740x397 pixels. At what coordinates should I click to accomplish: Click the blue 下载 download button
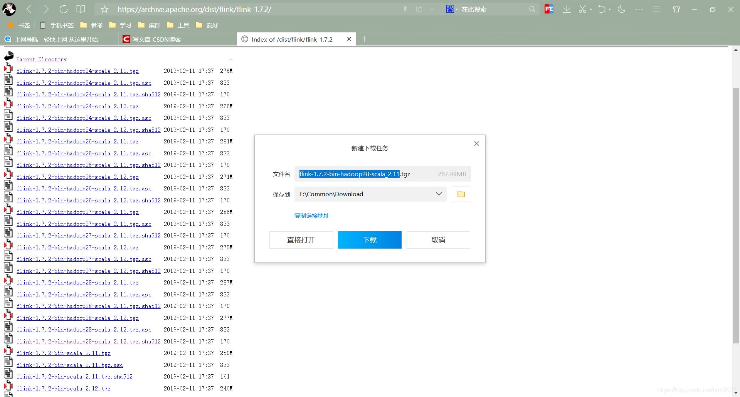click(x=370, y=240)
